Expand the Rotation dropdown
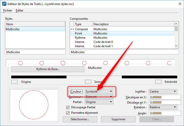 [x=163, y=107]
